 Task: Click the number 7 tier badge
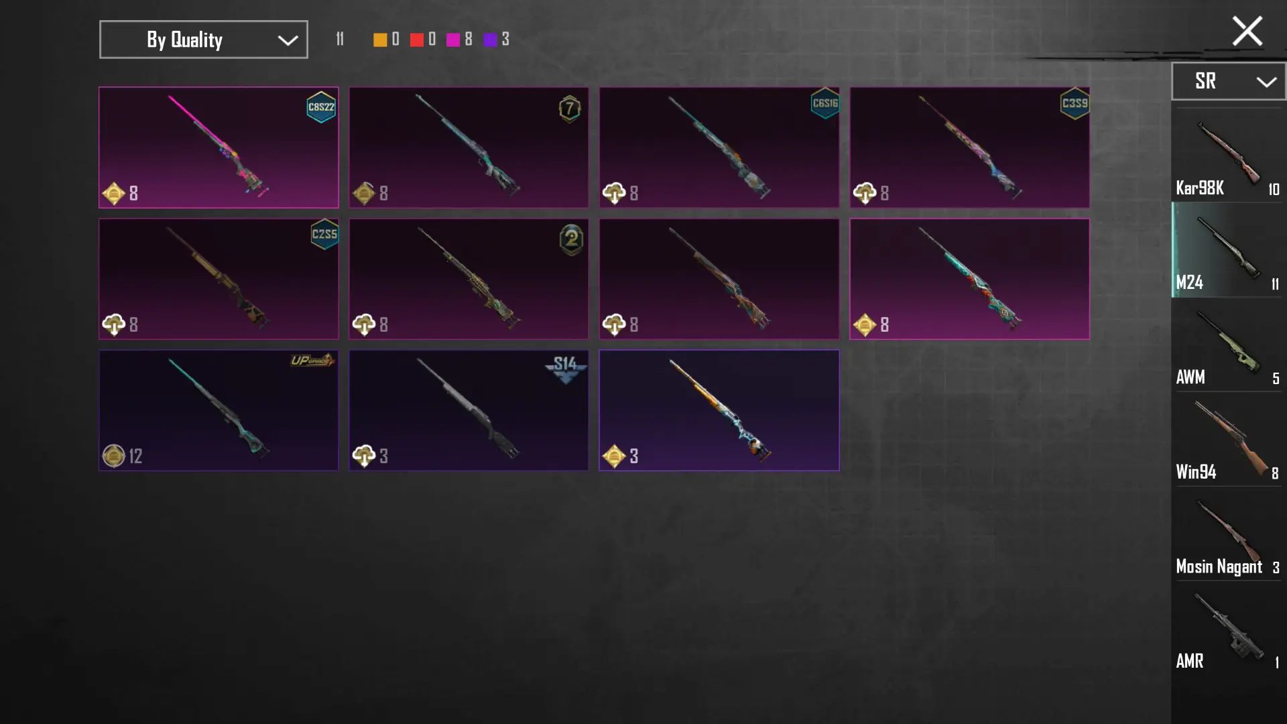click(570, 108)
